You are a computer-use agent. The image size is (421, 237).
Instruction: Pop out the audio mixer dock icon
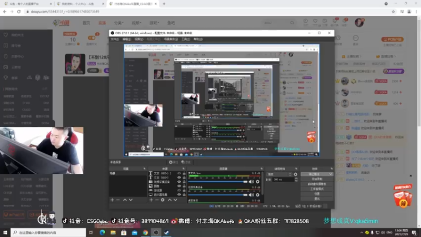pos(262,169)
